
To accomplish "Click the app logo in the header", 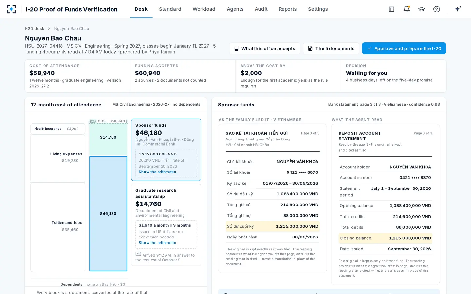I will (x=11, y=9).
